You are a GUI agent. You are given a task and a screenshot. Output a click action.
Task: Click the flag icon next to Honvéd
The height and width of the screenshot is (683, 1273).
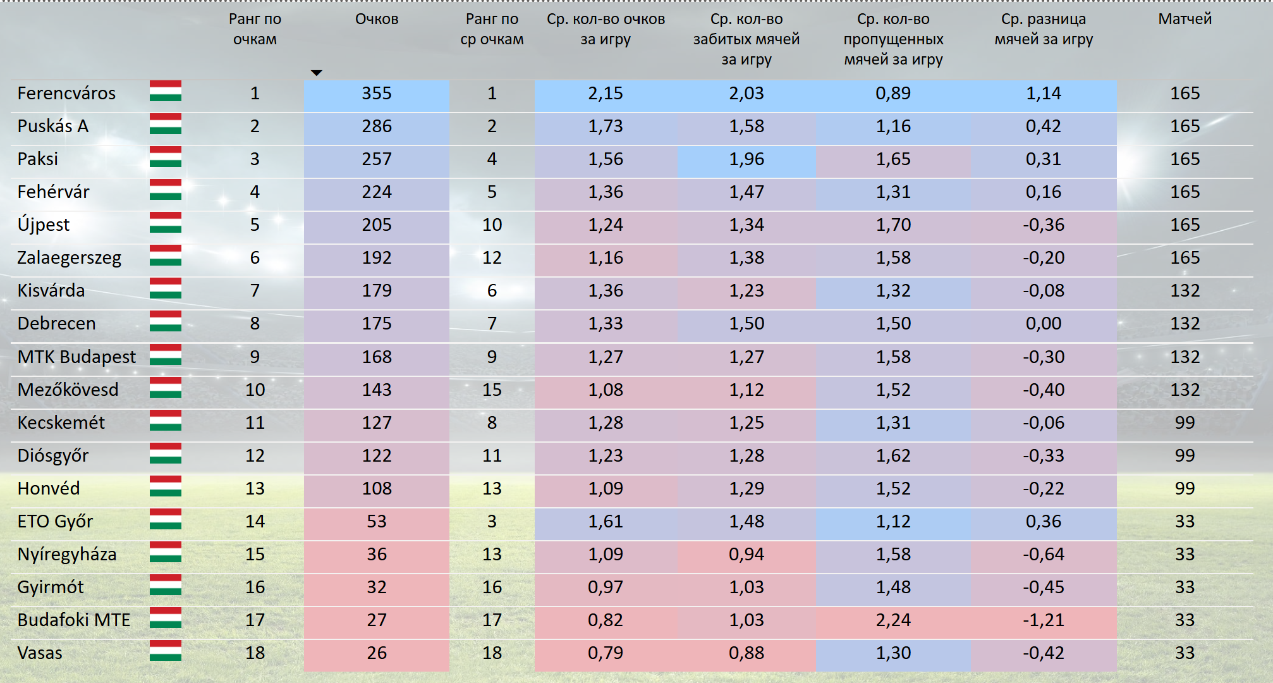(166, 486)
